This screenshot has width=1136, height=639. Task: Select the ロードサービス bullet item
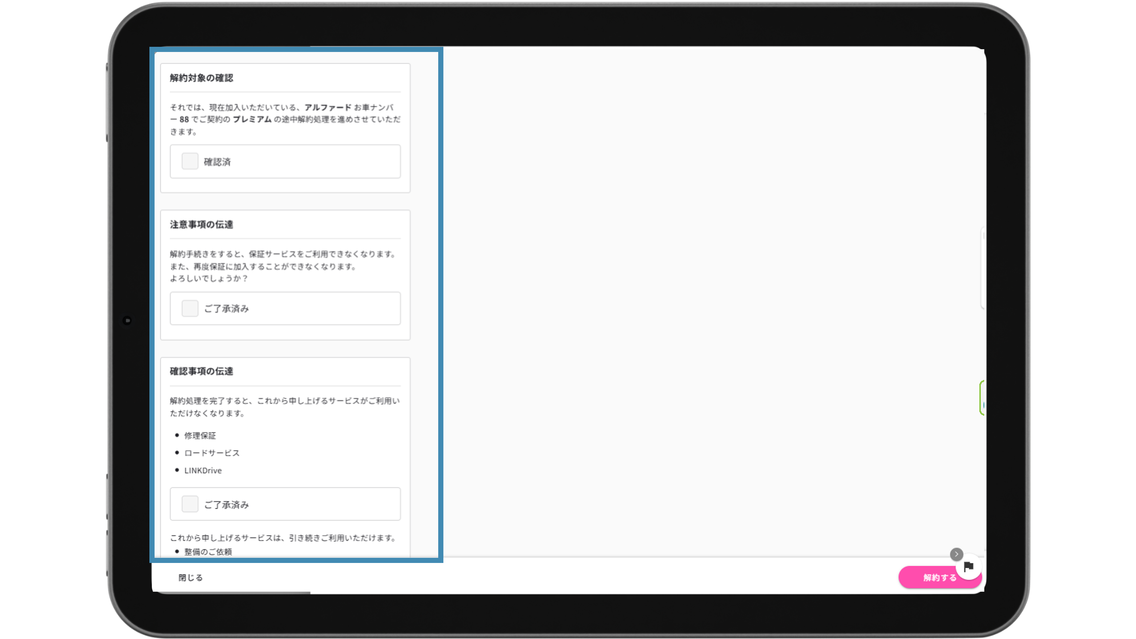(x=211, y=452)
